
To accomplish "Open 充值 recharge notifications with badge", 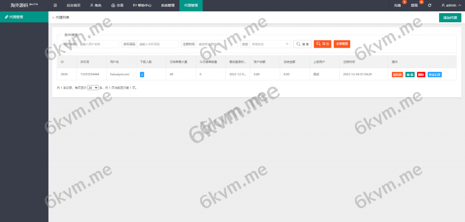I will coord(398,5).
